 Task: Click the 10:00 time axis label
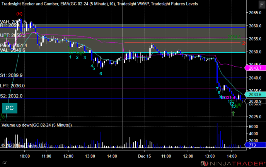pos(25,156)
